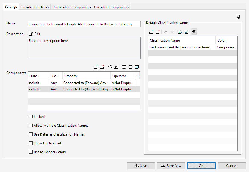Click the Cancel button
This screenshot has width=249, height=172.
click(231, 166)
